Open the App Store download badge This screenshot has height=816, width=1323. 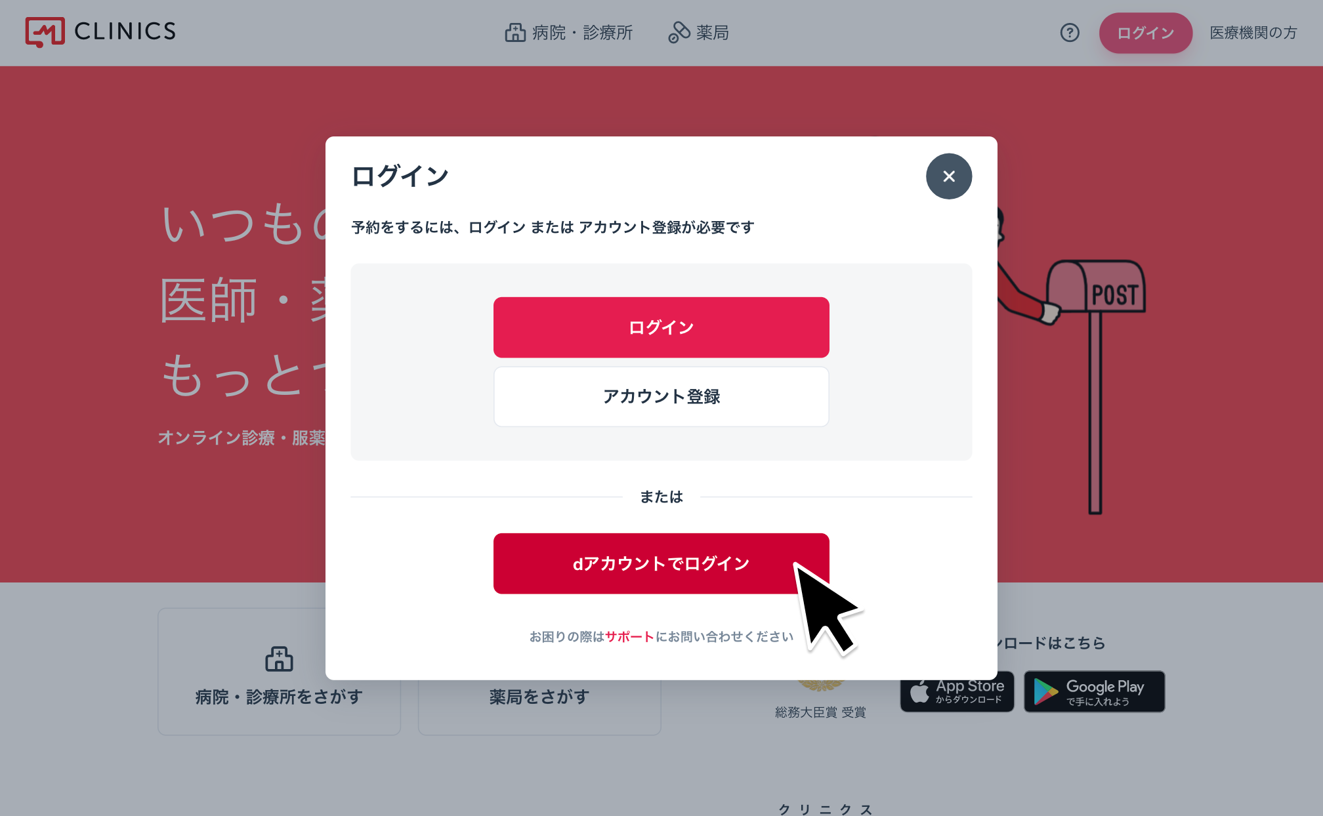click(957, 691)
